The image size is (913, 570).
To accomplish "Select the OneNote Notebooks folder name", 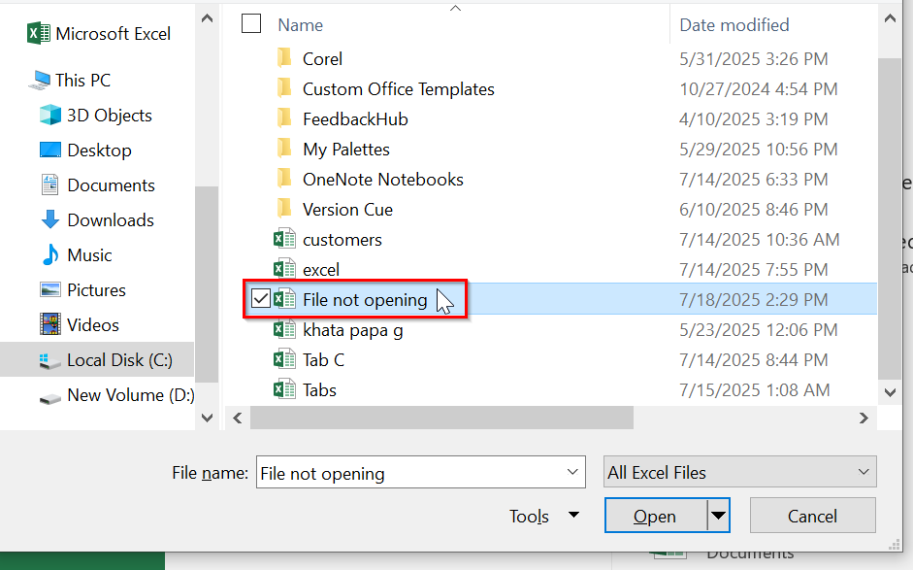I will pyautogui.click(x=382, y=180).
